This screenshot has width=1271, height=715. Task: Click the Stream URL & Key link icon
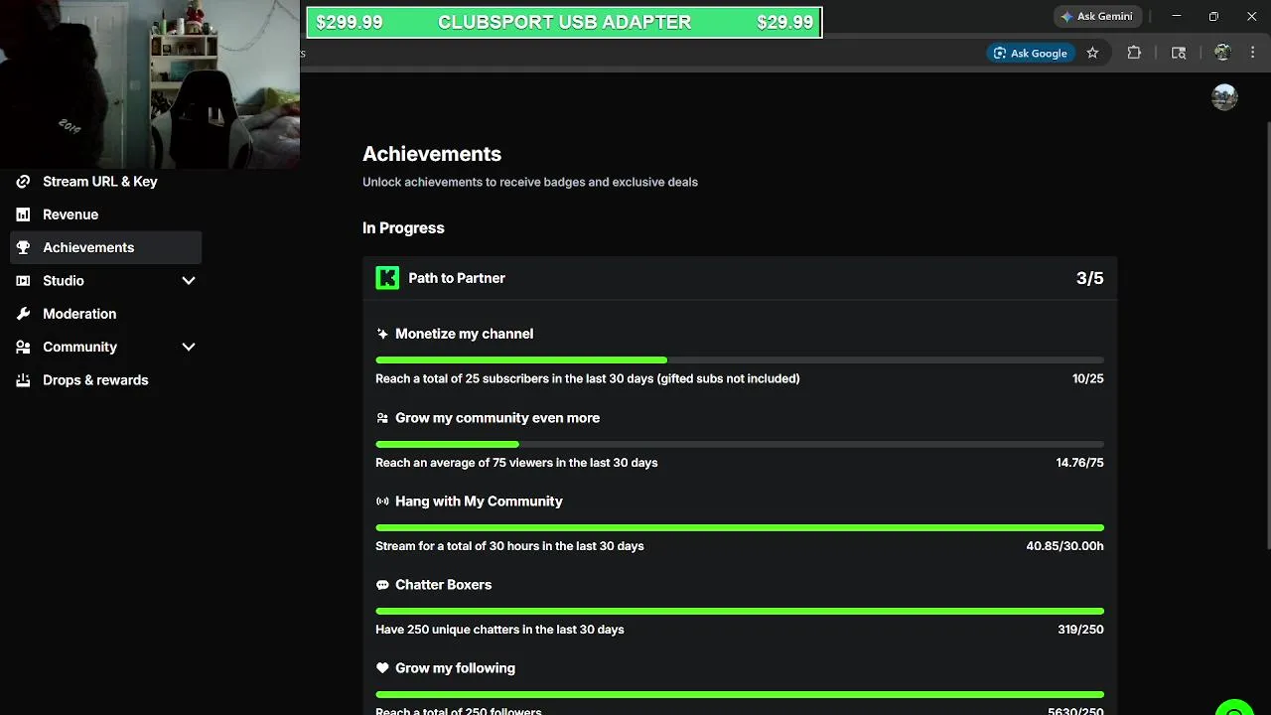[x=23, y=182]
